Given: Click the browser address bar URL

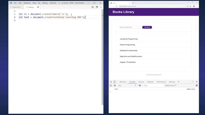Looking at the screenshot, I should click(x=129, y=6).
